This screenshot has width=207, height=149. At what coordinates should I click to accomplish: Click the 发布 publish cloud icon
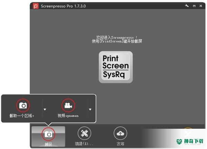coord(120,134)
